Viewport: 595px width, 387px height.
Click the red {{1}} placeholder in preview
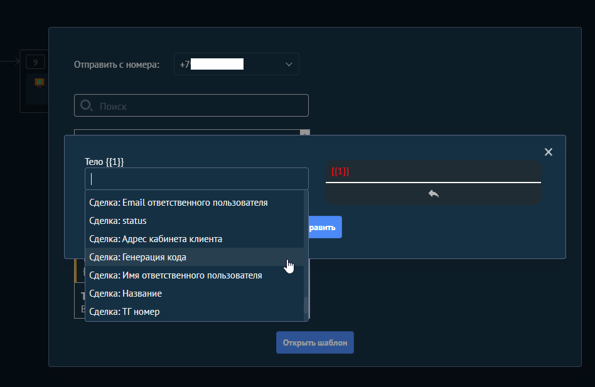pyautogui.click(x=340, y=171)
